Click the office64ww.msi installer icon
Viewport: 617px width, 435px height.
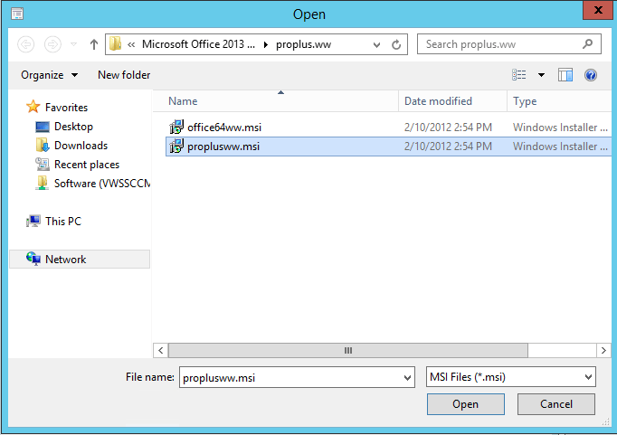tap(176, 127)
